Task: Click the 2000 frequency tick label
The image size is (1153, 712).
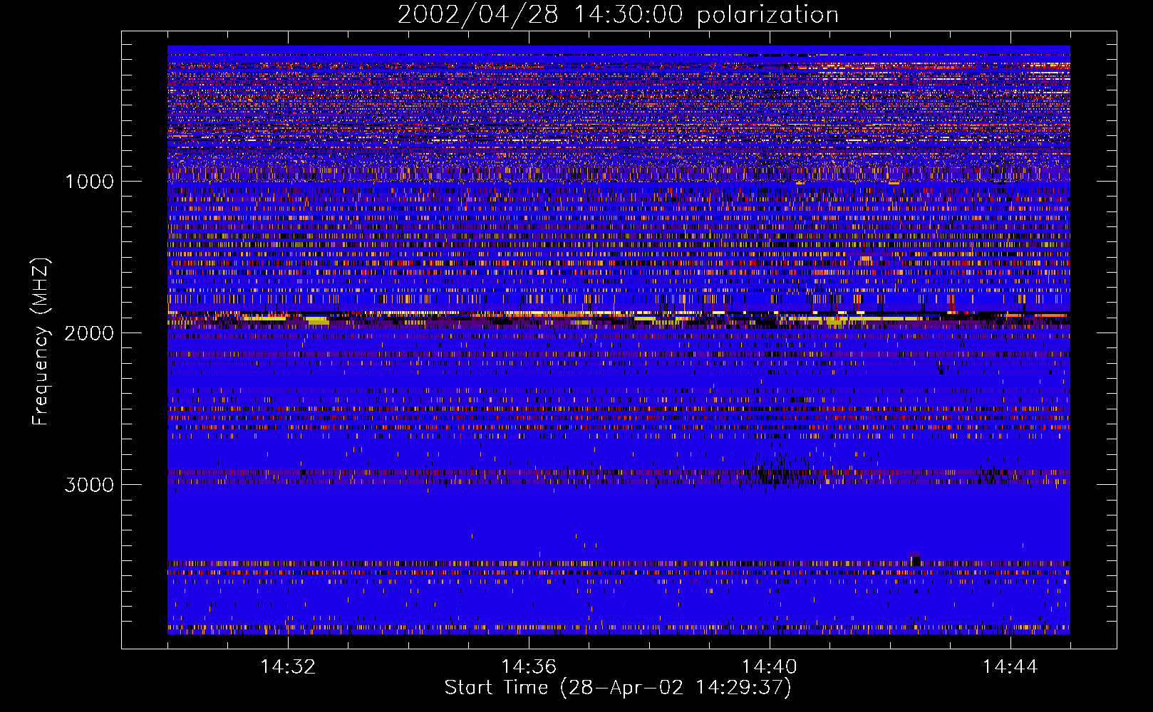Action: coord(89,333)
